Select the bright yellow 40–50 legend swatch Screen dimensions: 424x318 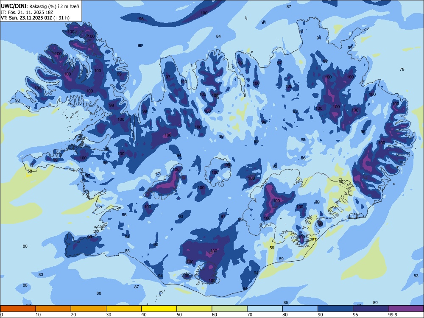(x=159, y=309)
